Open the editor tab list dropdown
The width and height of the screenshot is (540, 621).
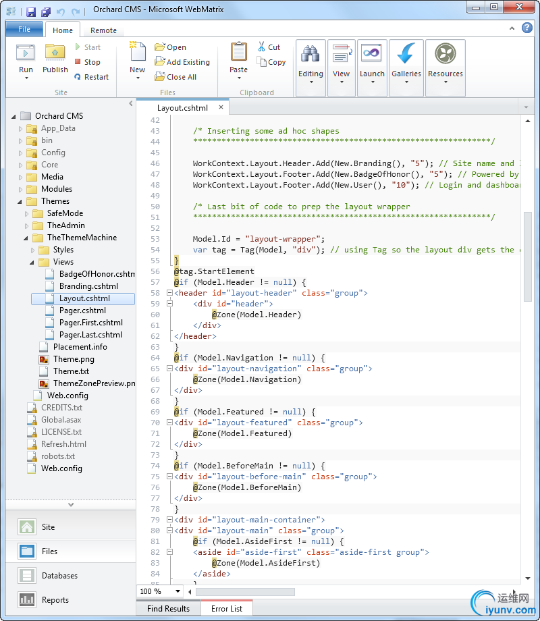click(526, 107)
